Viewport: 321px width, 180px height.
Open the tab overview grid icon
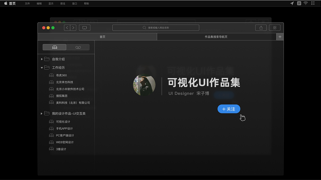(275, 27)
